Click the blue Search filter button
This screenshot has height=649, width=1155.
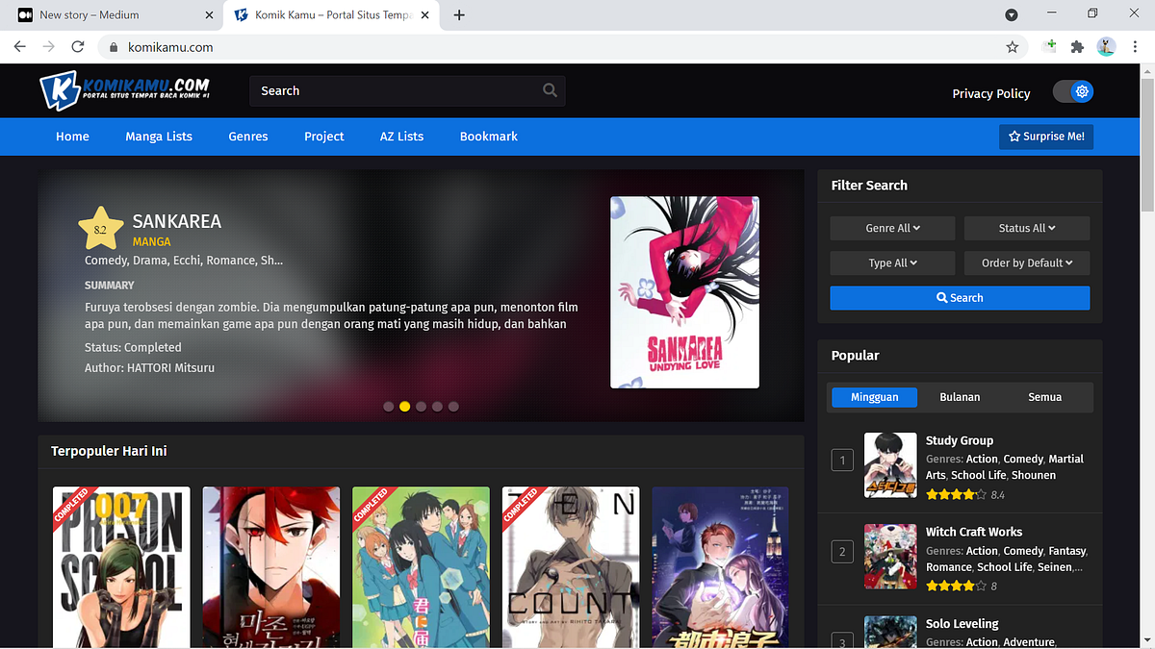(960, 298)
